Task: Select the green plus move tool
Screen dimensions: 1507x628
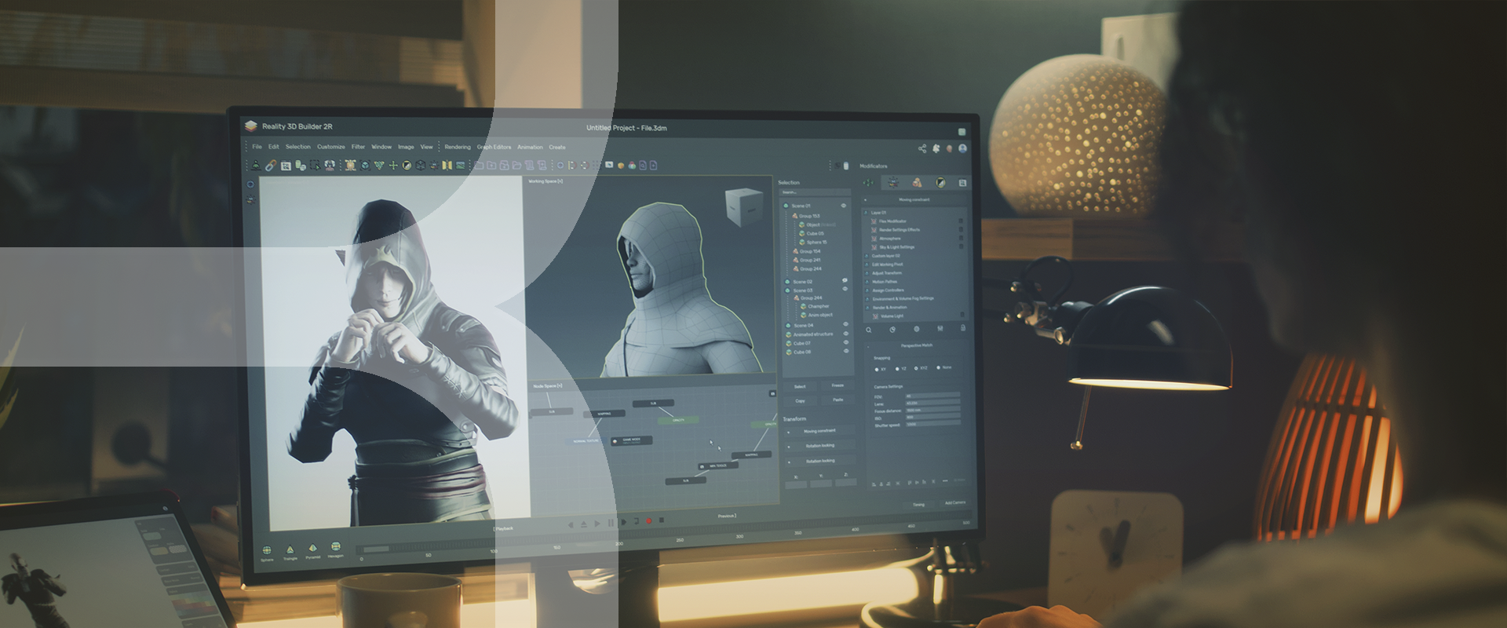Action: (393, 166)
